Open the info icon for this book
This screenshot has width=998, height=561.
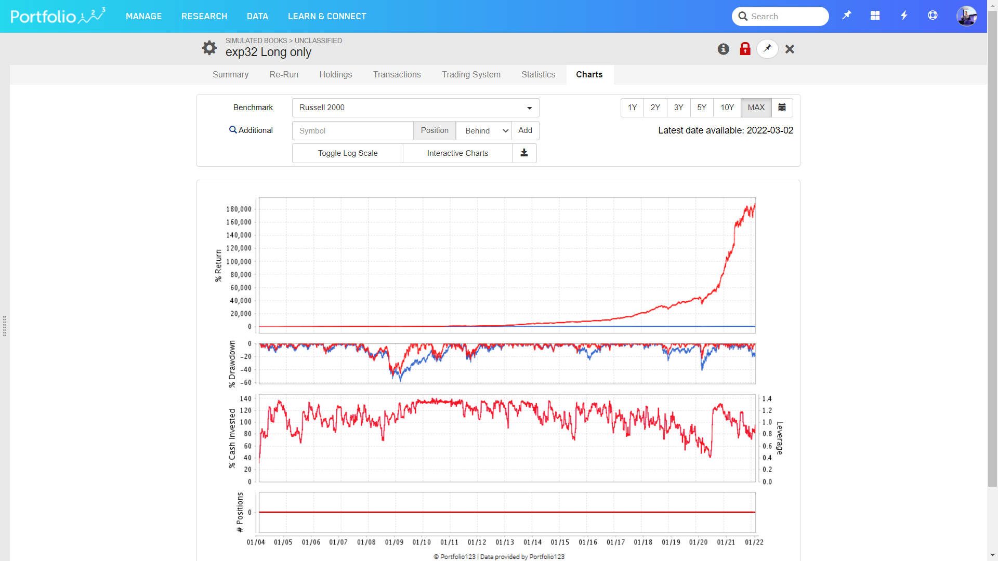(x=723, y=49)
